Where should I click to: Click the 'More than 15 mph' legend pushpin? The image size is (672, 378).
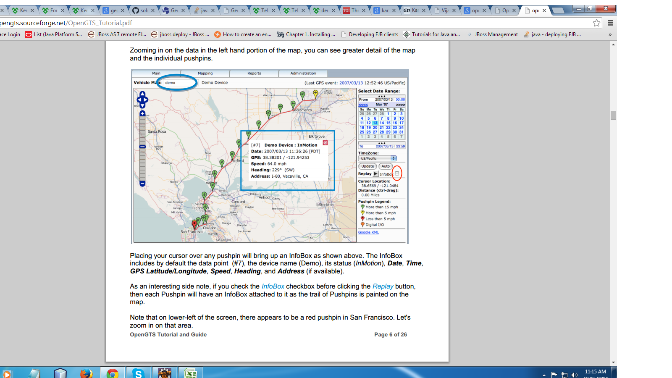coord(362,207)
